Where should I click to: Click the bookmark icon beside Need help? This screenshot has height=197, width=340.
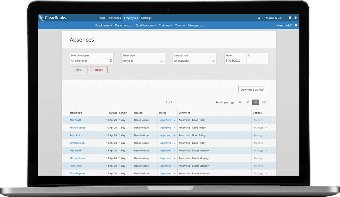pos(296,26)
